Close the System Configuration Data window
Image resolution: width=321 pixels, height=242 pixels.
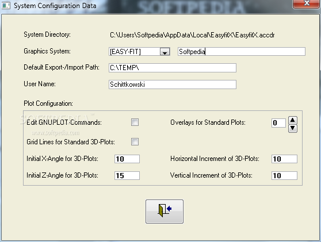[307, 3]
